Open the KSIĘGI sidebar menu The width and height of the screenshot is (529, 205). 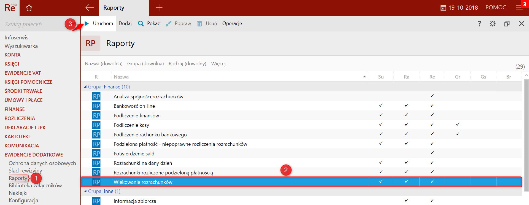tap(12, 64)
